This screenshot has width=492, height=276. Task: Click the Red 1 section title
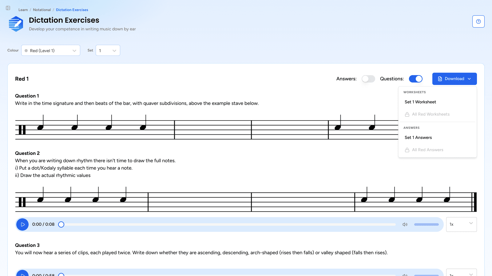[x=22, y=79]
